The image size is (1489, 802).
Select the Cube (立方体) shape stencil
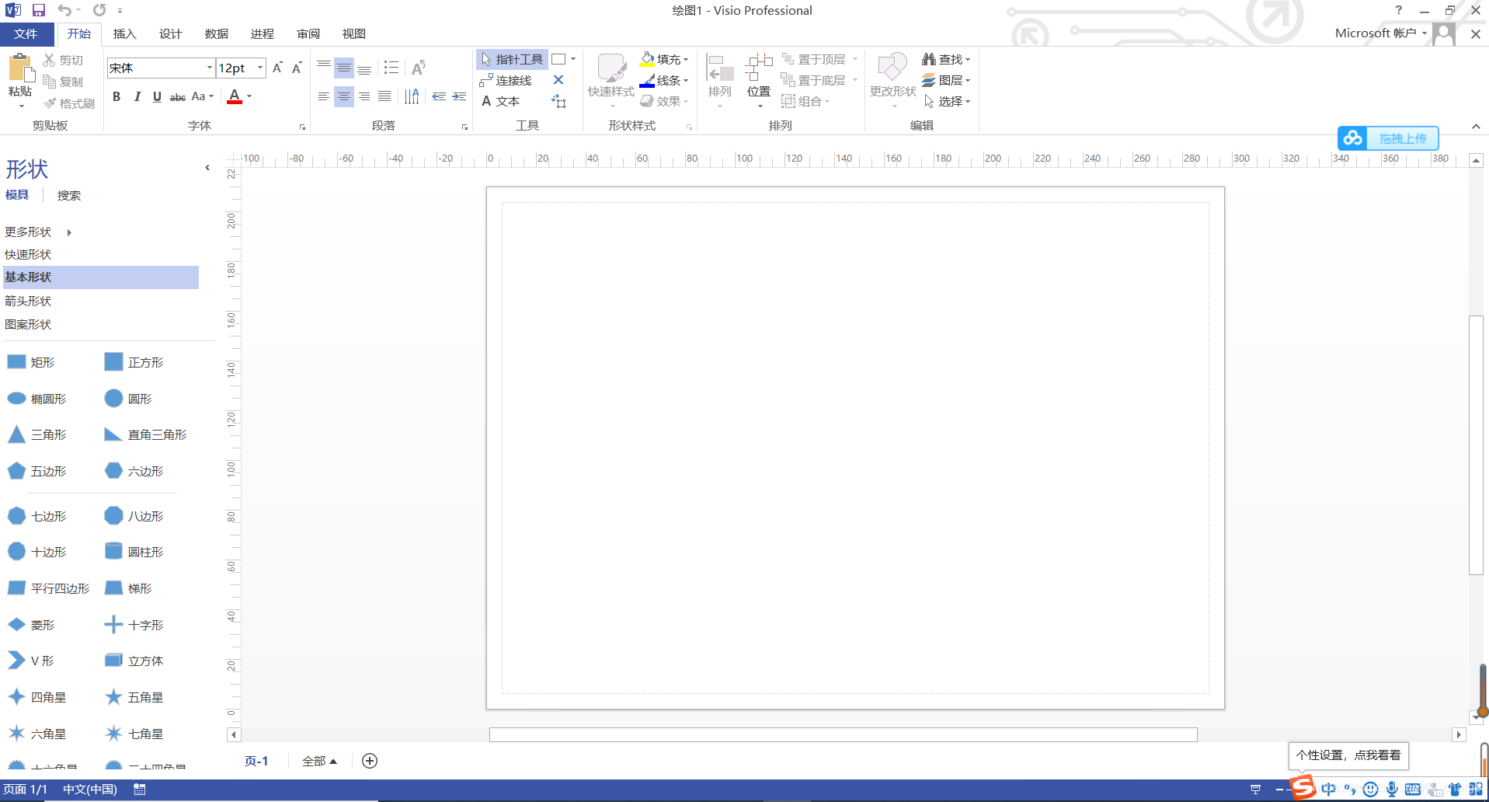pos(134,661)
